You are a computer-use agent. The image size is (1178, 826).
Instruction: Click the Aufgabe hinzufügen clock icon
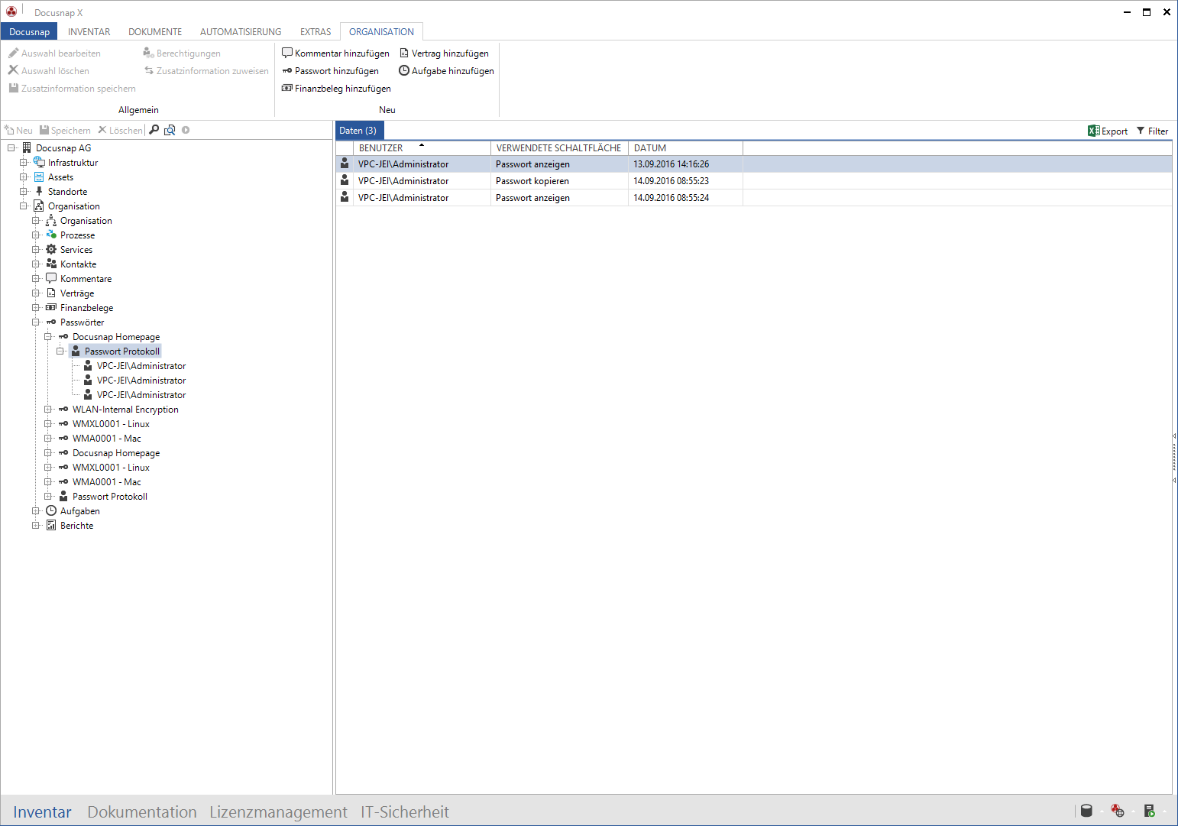[404, 70]
